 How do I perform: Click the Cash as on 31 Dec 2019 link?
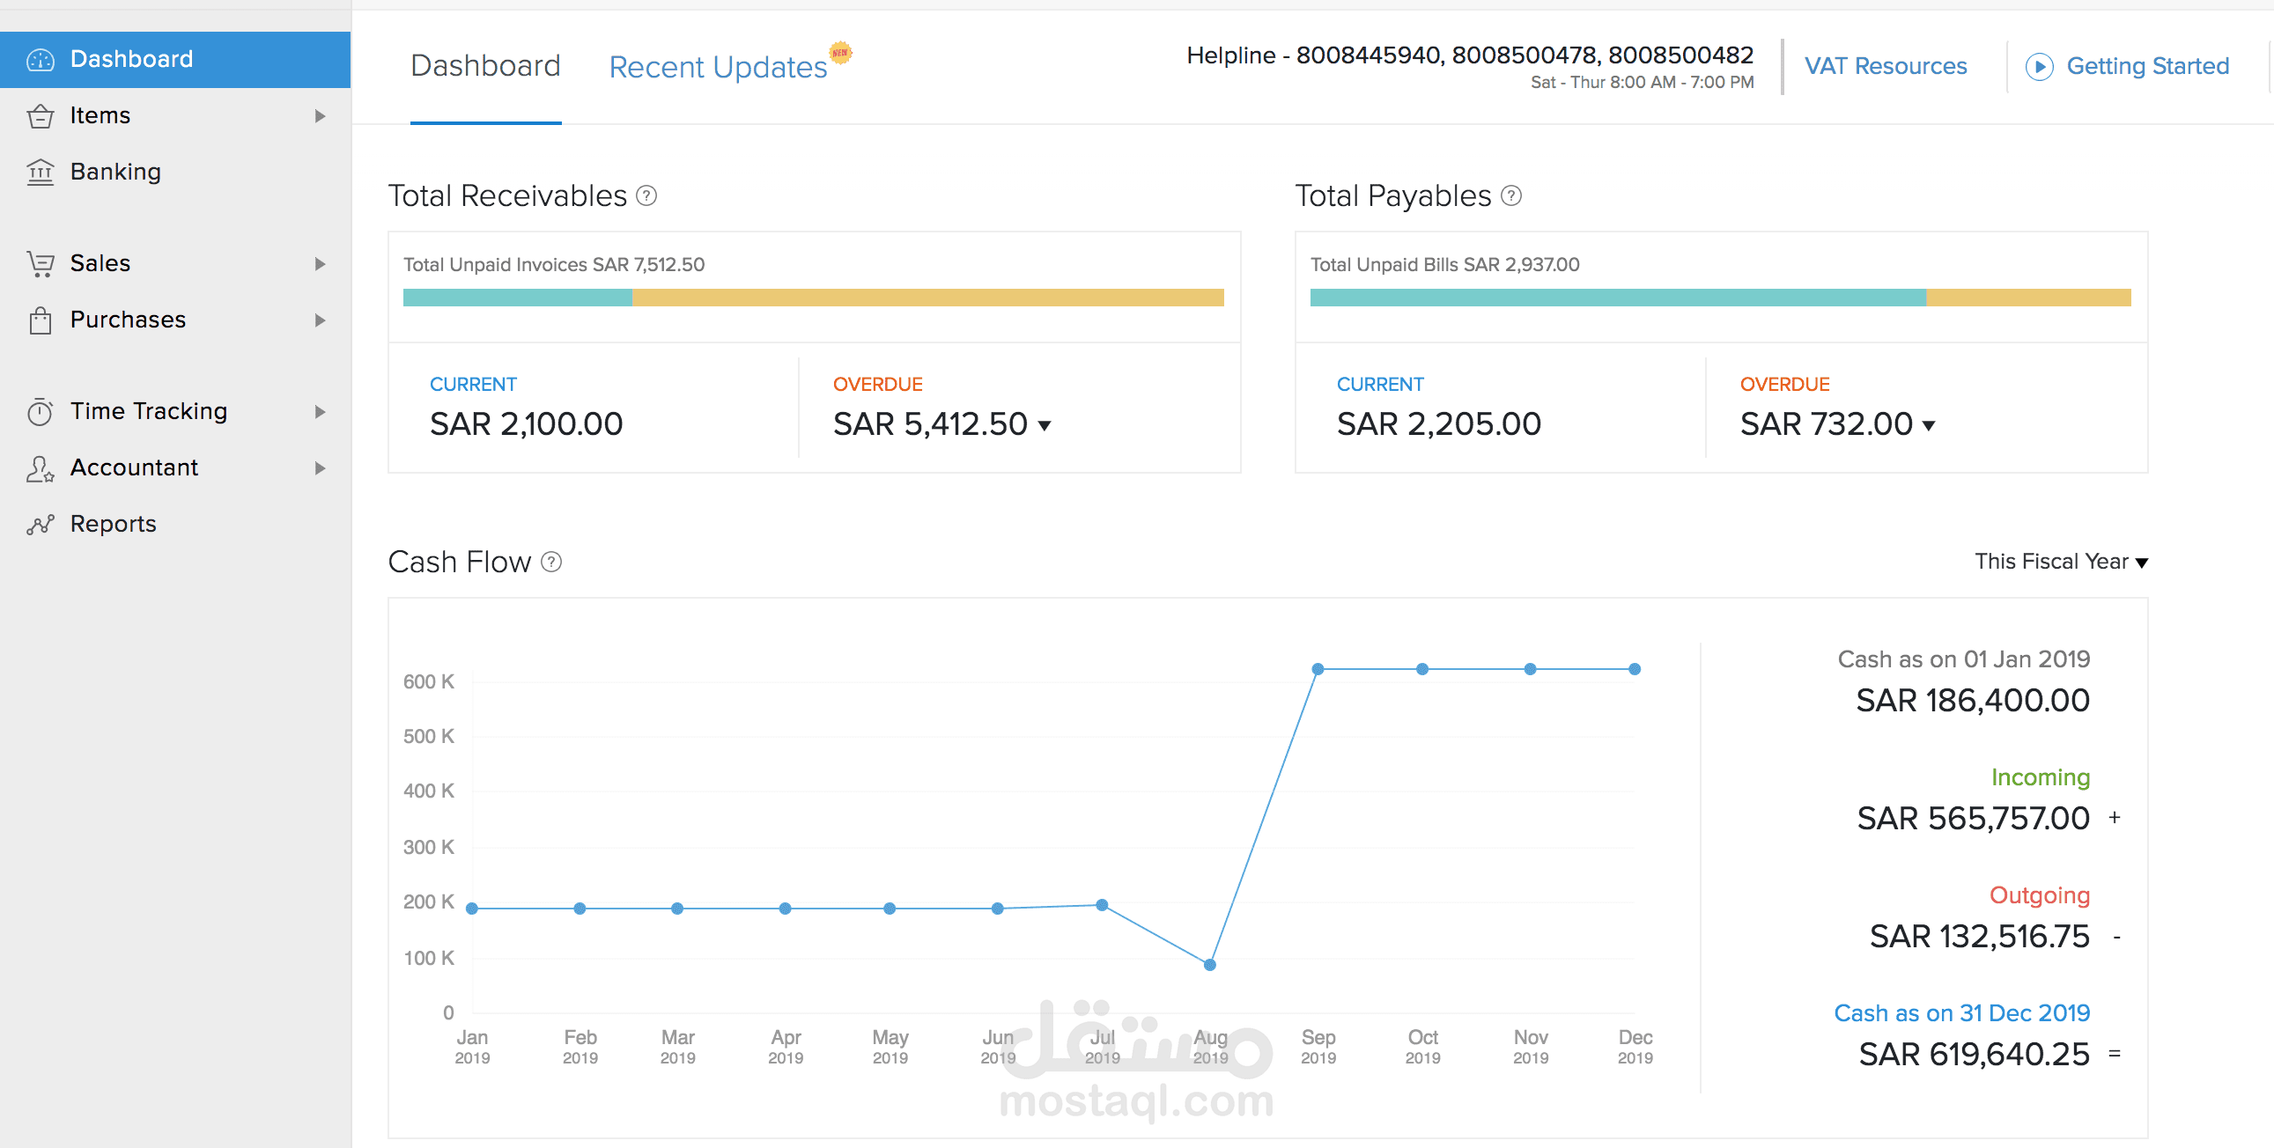(x=1963, y=1013)
